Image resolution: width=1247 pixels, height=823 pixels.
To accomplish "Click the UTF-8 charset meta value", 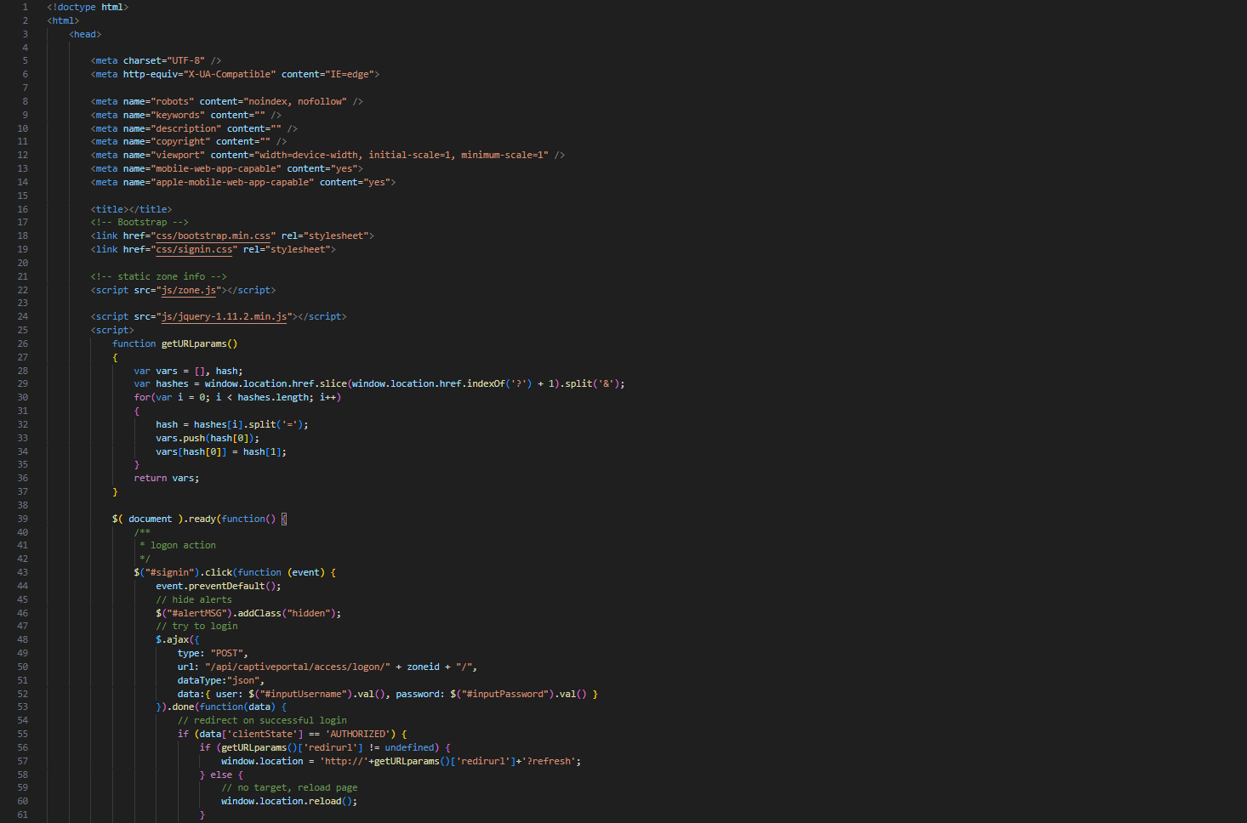I will point(180,60).
